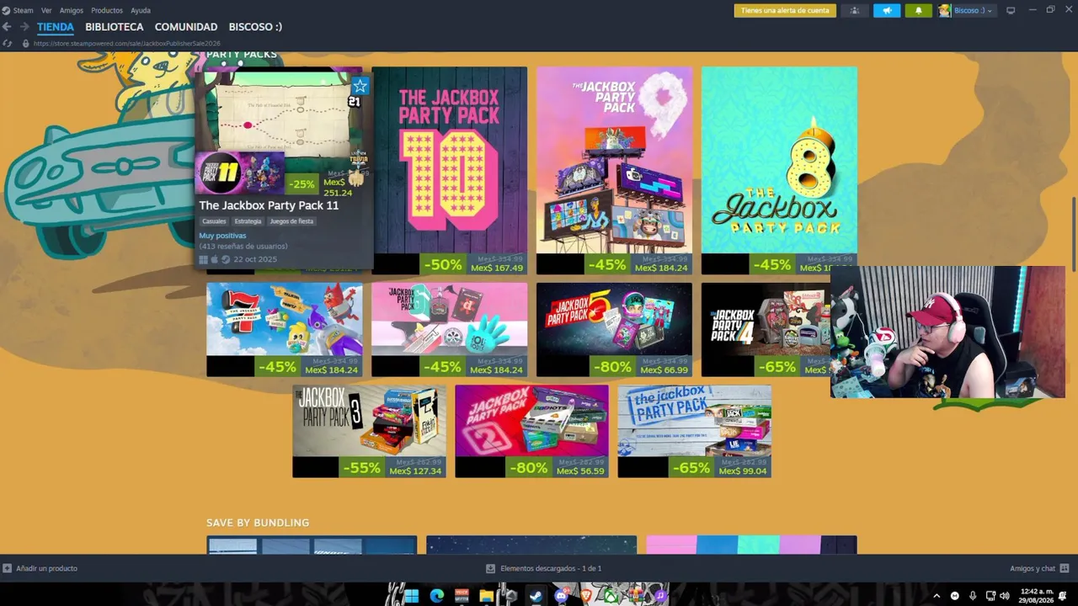Open Brave browser from the taskbar
Screen dimensions: 1078x606
[x=586, y=596]
